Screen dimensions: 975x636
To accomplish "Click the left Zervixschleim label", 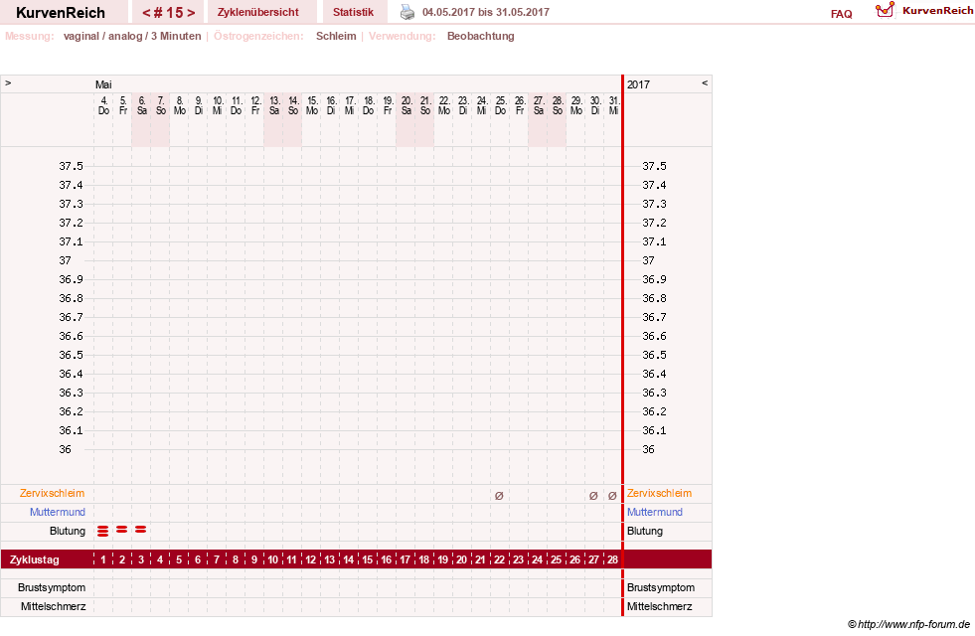I will pos(53,493).
